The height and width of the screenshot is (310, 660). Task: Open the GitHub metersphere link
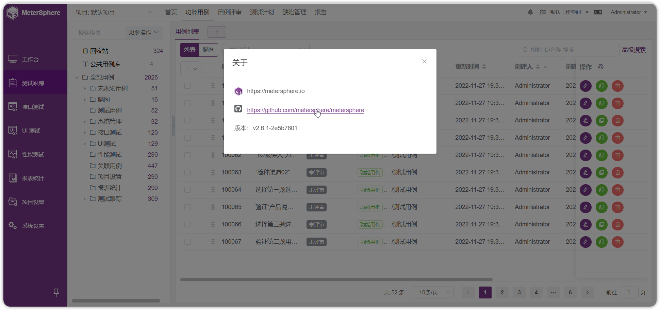tap(306, 110)
